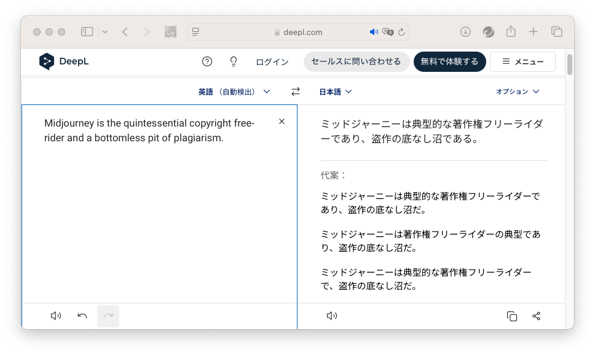The height and width of the screenshot is (355, 595).
Task: Reload the deepl.com page
Action: tap(401, 32)
